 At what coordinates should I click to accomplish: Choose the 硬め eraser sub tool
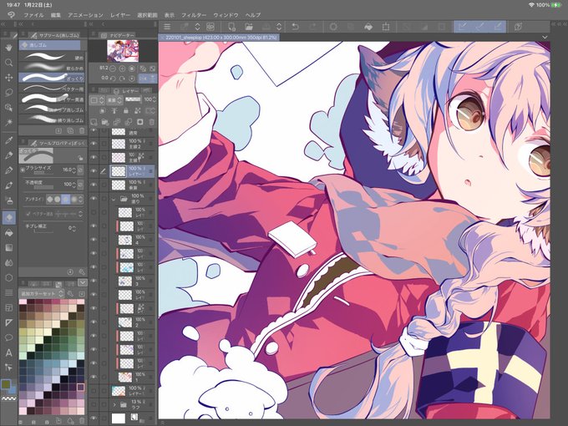[52, 57]
